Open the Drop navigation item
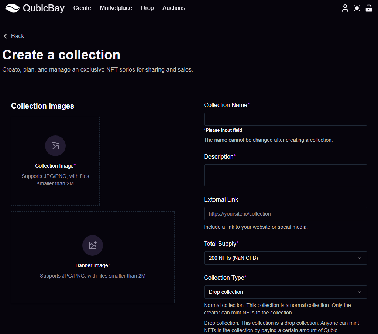 [147, 8]
